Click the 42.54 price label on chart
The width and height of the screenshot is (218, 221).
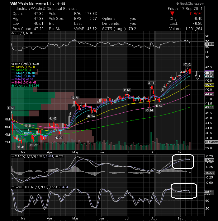91,116
